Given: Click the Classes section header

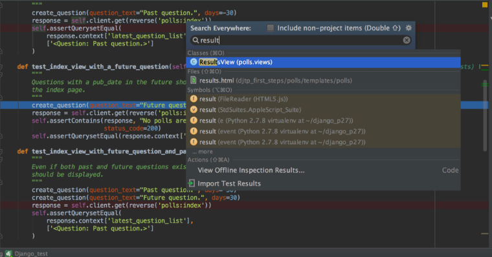Looking at the screenshot, I should (206, 53).
